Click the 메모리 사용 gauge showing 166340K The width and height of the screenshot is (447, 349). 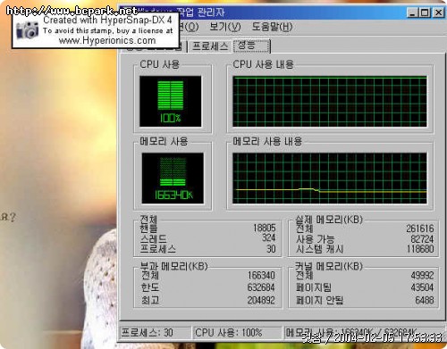pyautogui.click(x=173, y=179)
